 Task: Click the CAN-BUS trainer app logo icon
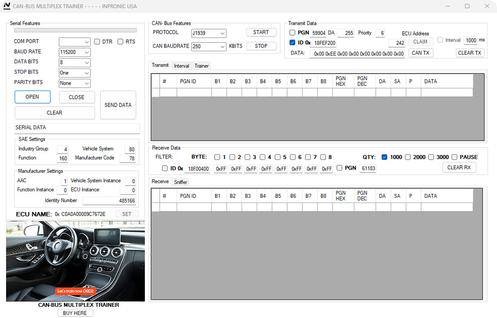(x=8, y=6)
